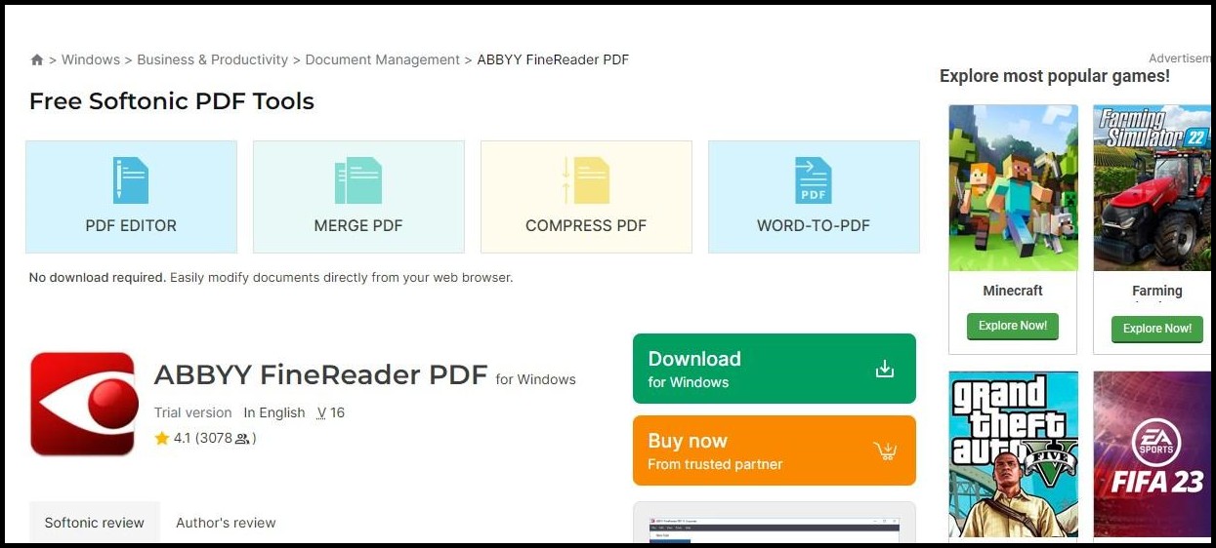Select the MERGE PDF label
1216x548 pixels.
[x=358, y=225]
